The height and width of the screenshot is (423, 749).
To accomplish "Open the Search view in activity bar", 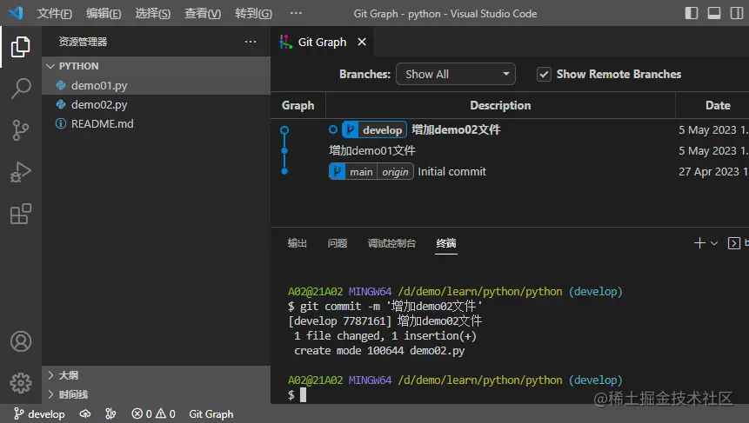I will tap(21, 89).
